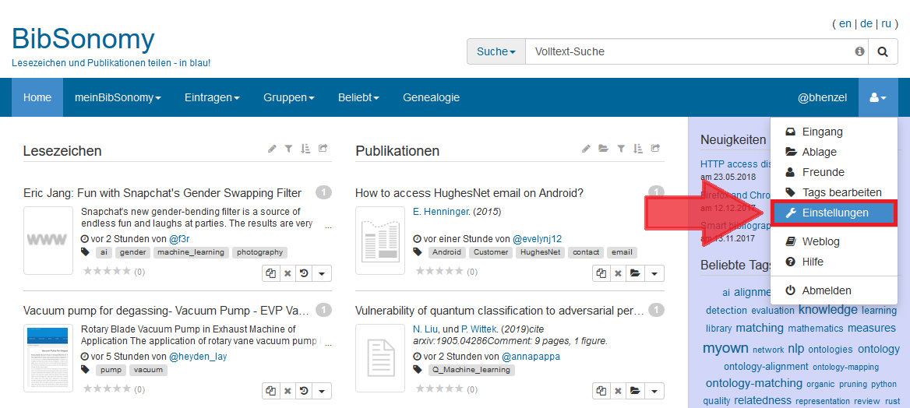Copy the Vacuum pump bookmark post

(x=270, y=391)
